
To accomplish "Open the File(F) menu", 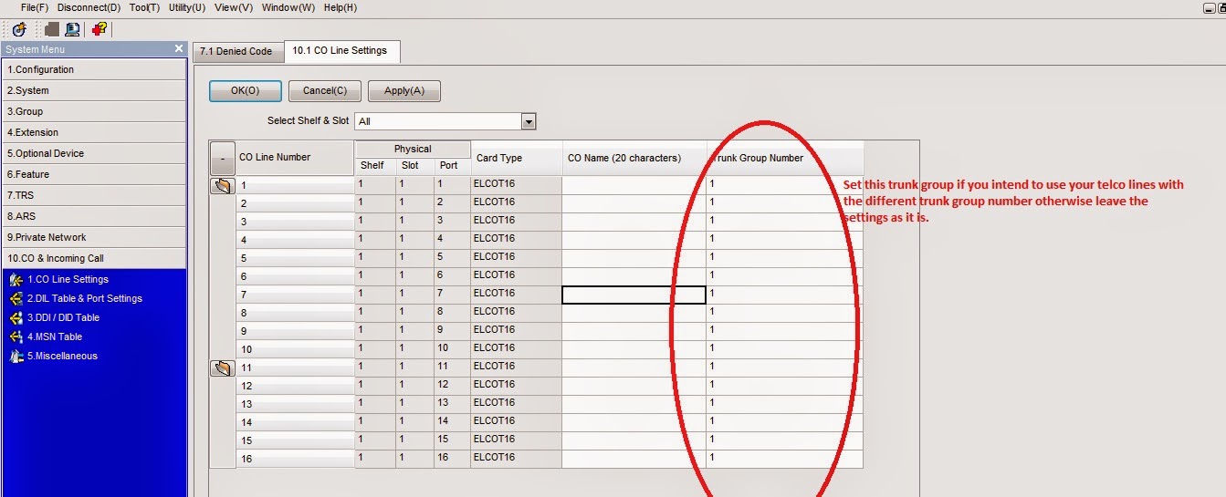I will click(34, 7).
